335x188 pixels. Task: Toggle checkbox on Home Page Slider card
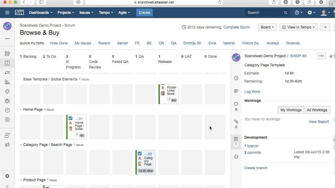[70, 118]
